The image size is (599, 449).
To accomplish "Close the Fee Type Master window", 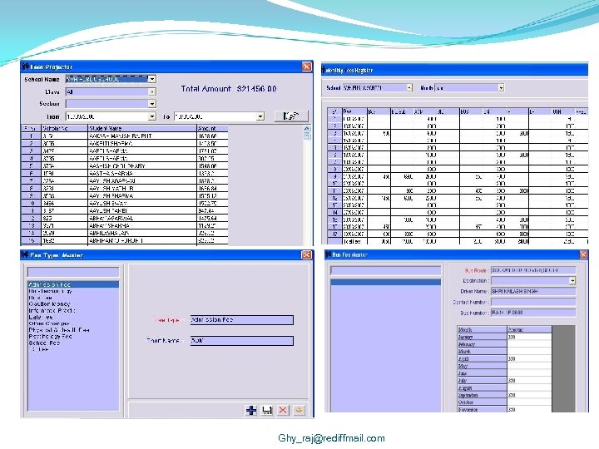I will [306, 254].
